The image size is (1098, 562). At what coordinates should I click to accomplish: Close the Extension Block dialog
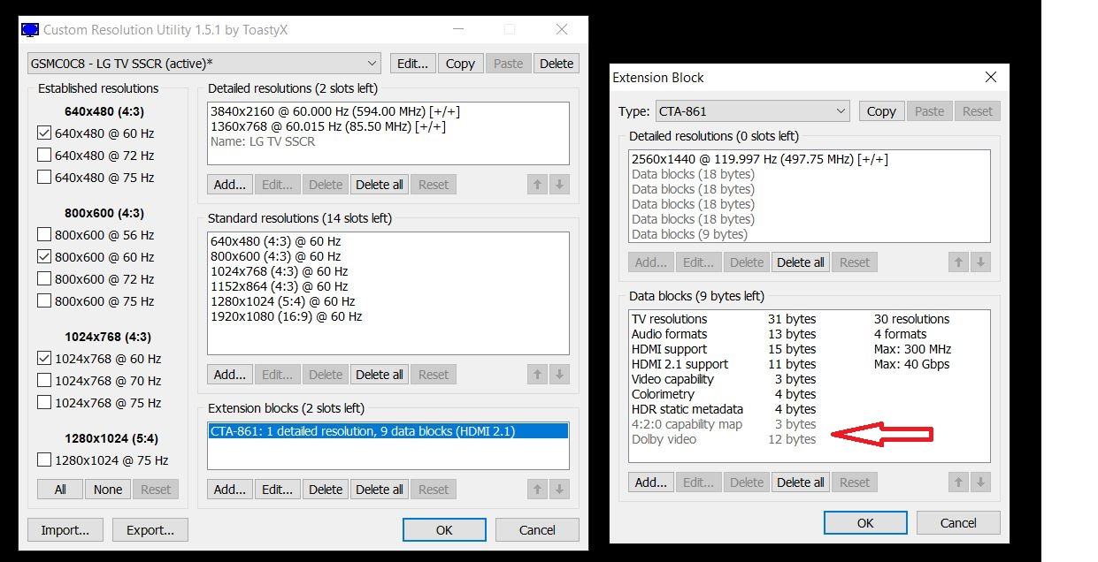pyautogui.click(x=991, y=78)
